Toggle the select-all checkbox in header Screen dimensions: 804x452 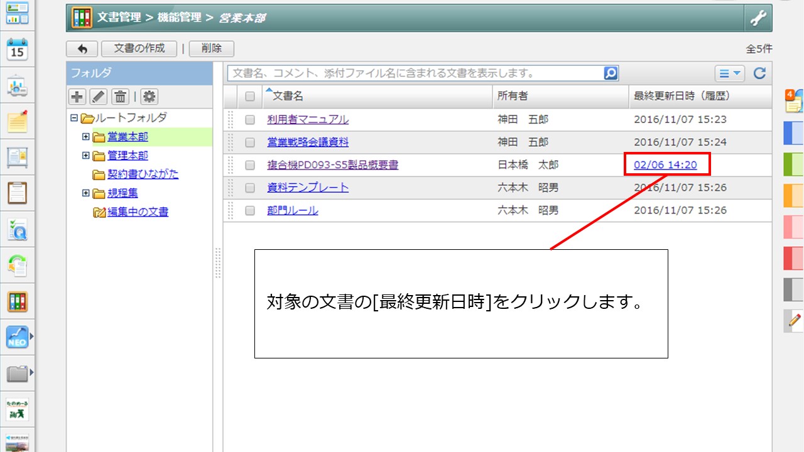pyautogui.click(x=250, y=97)
